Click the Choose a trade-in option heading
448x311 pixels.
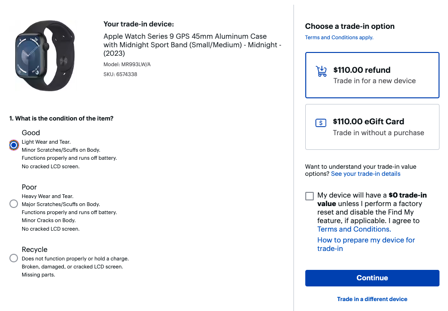click(x=350, y=26)
